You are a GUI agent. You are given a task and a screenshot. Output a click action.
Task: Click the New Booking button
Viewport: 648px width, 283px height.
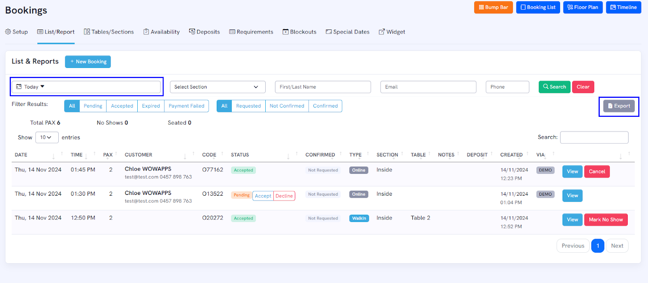tap(88, 62)
